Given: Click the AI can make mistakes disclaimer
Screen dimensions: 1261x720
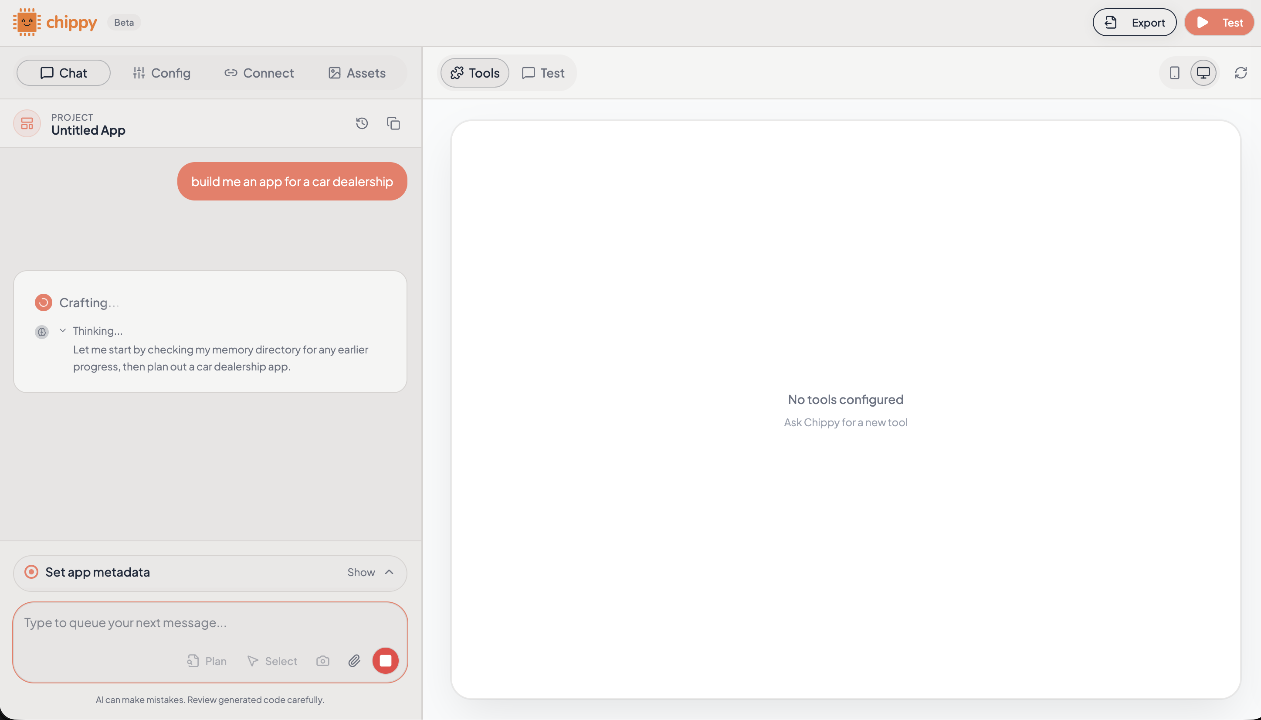Looking at the screenshot, I should pos(210,700).
